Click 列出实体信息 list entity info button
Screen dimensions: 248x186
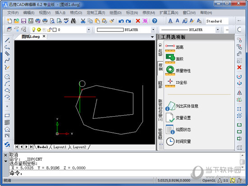(182, 106)
